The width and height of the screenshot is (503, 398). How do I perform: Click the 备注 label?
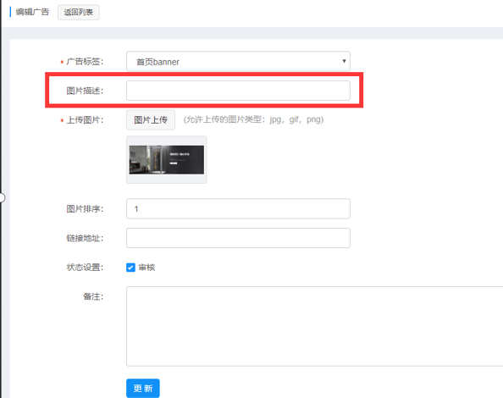[x=93, y=296]
